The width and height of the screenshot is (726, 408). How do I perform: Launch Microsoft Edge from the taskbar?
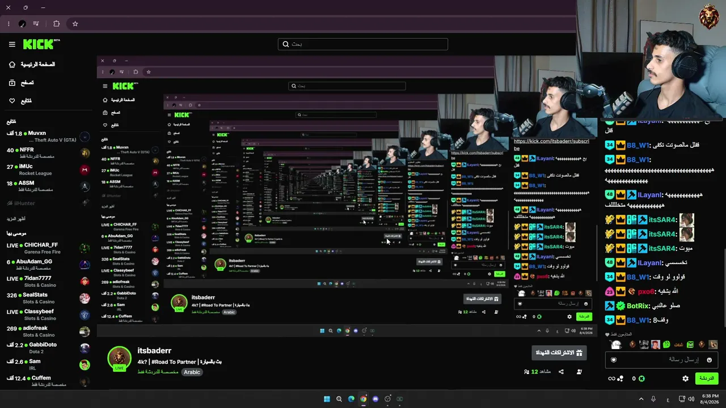coord(351,399)
